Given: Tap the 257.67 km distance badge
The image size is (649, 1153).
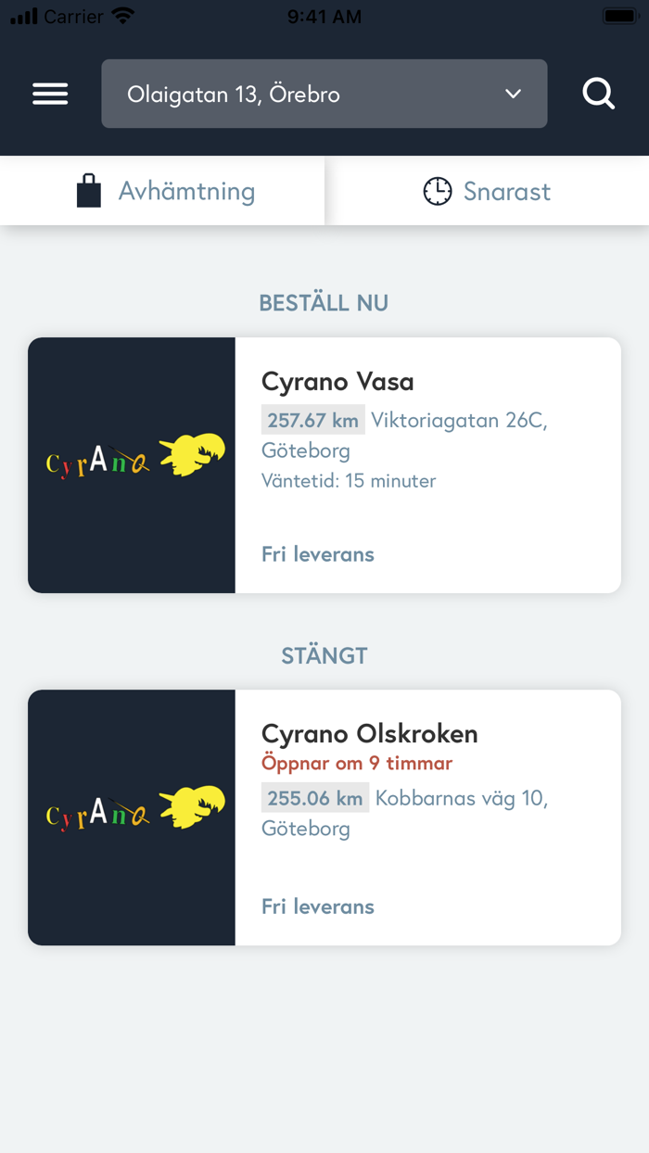Looking at the screenshot, I should coord(312,420).
